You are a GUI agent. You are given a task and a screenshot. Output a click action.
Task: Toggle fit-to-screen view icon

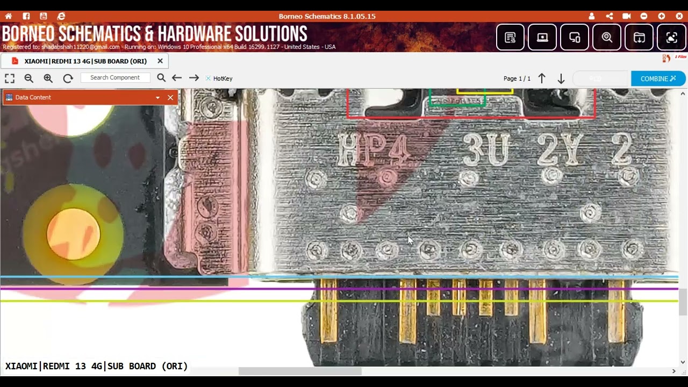[x=10, y=78]
